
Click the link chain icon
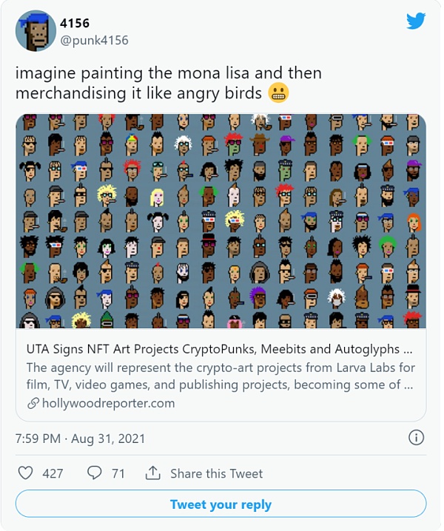(33, 403)
